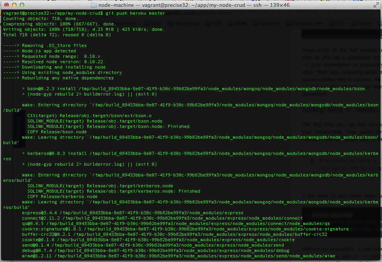Click the 'CXX(target) Release/obj.target/bson/ext/bson.o' line
This screenshot has height=262, width=382.
(90, 116)
